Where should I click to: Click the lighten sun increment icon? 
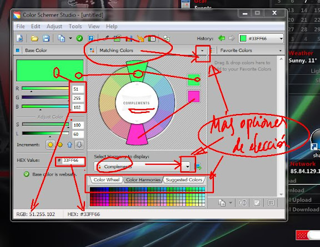coord(51,145)
